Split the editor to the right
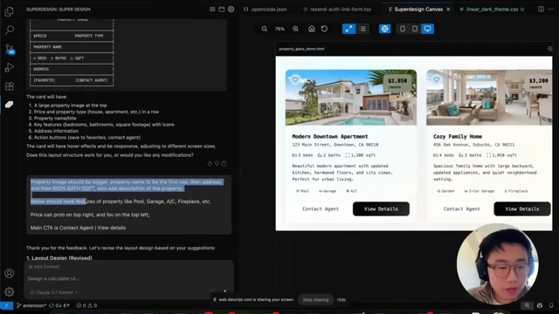The height and width of the screenshot is (314, 559). click(x=541, y=10)
